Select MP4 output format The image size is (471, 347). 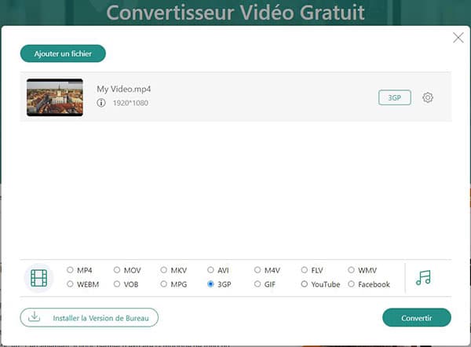pos(70,270)
